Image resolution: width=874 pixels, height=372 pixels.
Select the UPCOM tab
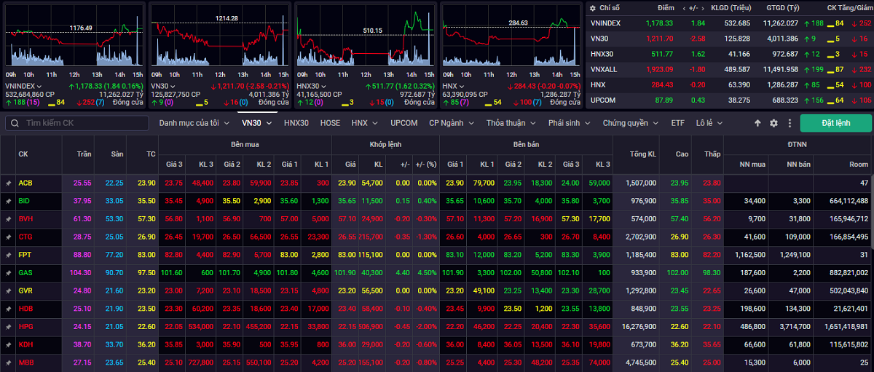coord(403,123)
